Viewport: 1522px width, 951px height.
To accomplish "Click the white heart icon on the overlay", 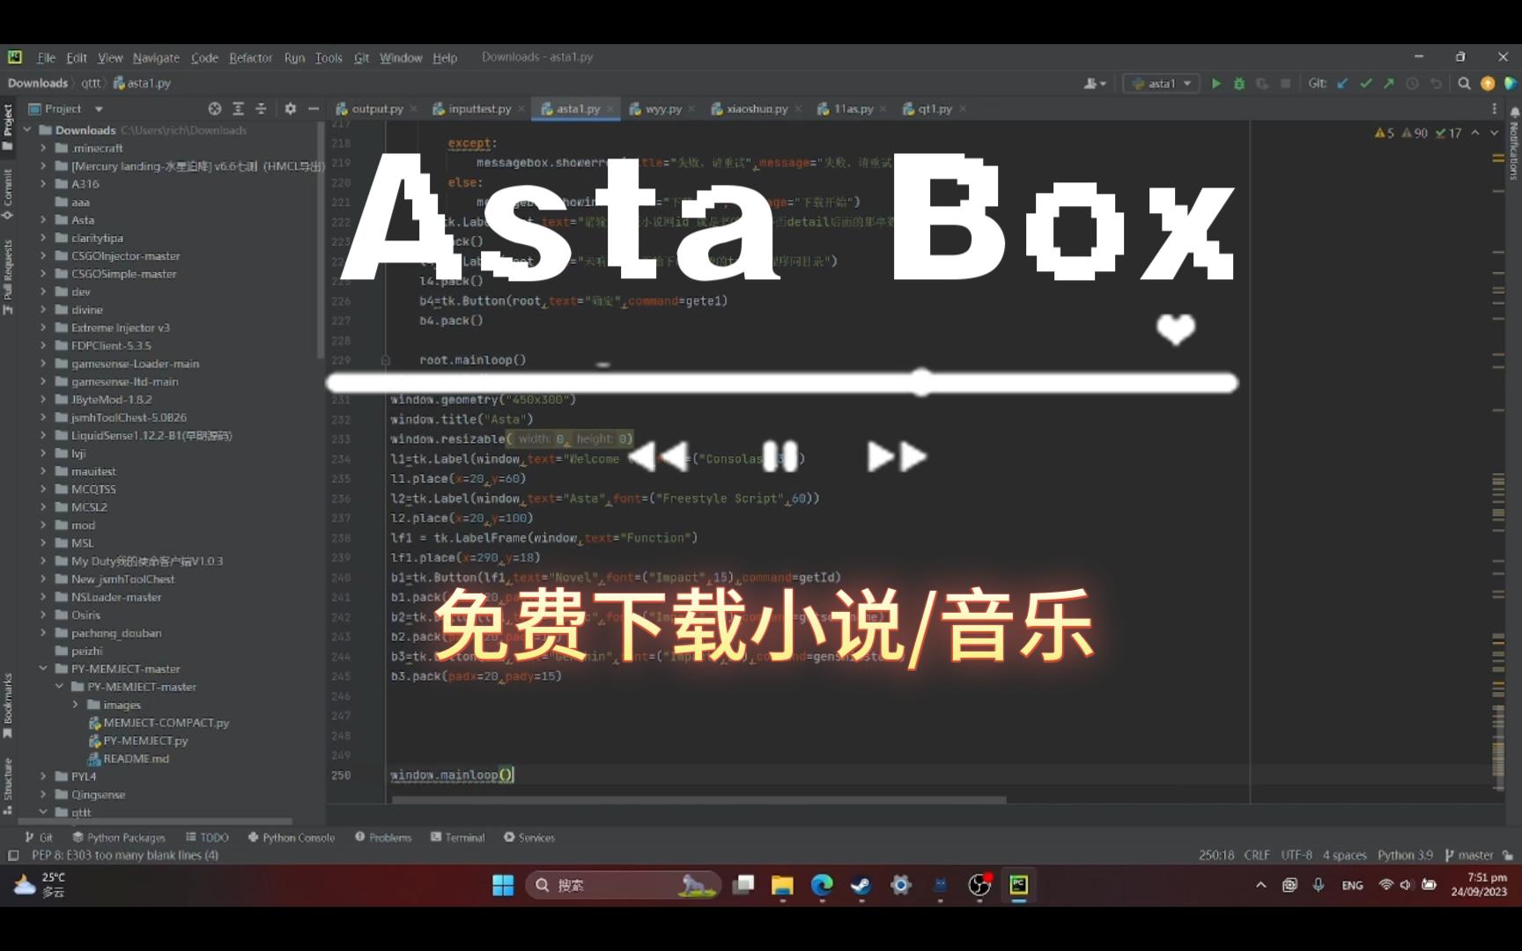I will [1176, 329].
